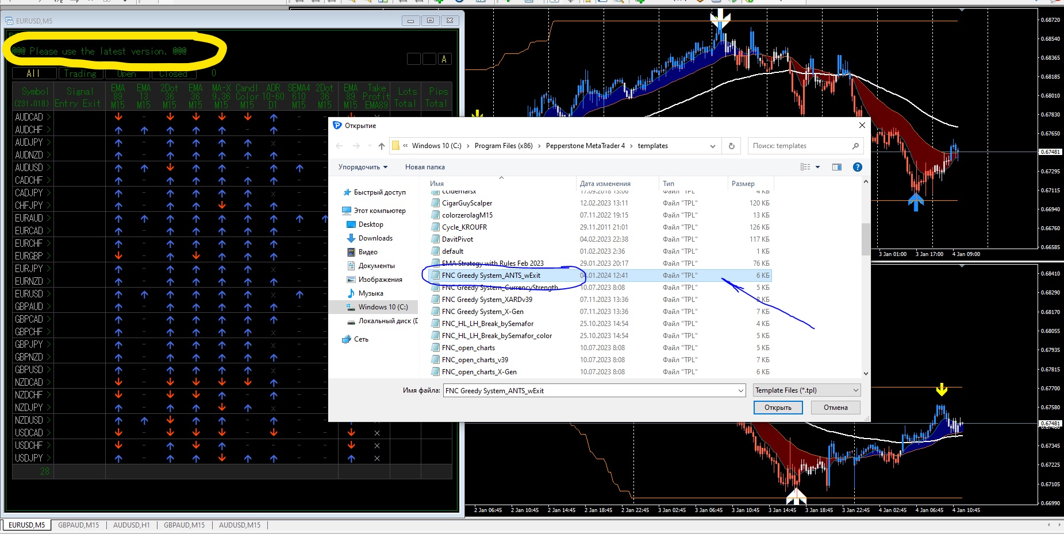Image resolution: width=1064 pixels, height=535 pixels.
Task: Click the Открыть button
Action: click(x=777, y=408)
